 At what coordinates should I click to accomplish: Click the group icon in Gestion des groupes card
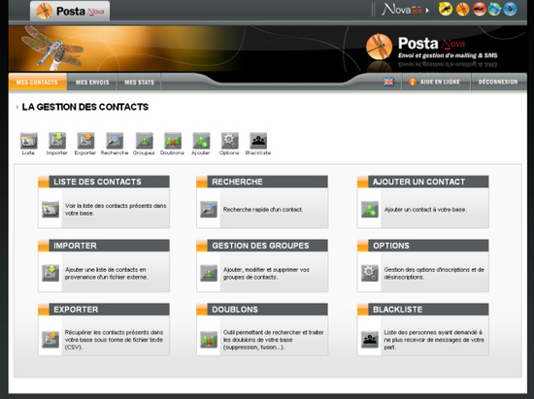[x=209, y=273]
